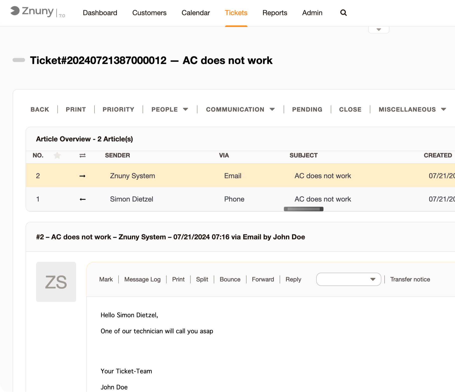Click the direction arrows column header icon

click(x=82, y=156)
